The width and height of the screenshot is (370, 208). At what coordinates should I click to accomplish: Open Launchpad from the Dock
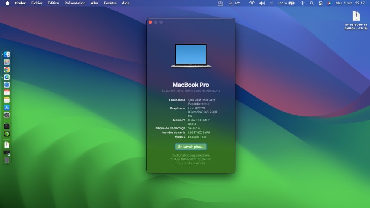[7, 62]
